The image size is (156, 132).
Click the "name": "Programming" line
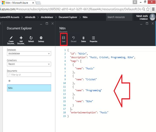(x=88, y=90)
